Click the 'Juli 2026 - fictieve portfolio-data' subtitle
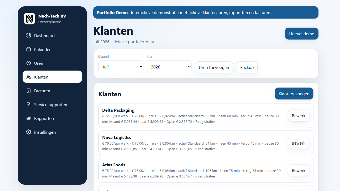 click(124, 42)
